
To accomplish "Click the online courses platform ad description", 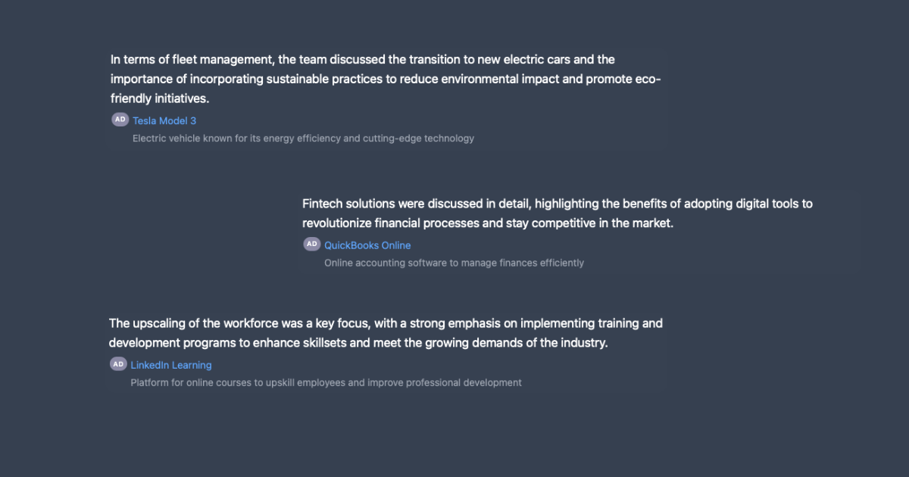I will pos(326,382).
